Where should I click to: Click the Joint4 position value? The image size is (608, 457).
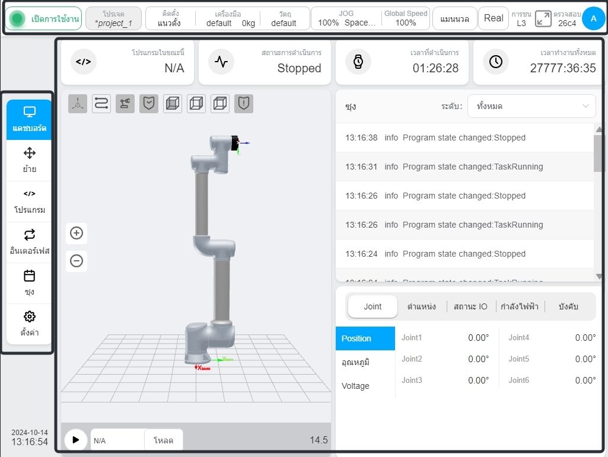(585, 338)
